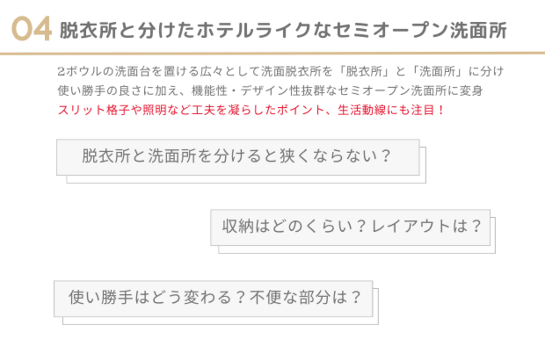The width and height of the screenshot is (545, 339).
Task: Click 使い勝手の良さ in the second description line
Action: pos(100,91)
